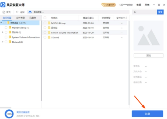Select MSI1614d.tmp (1) in left tree

point(20,28)
